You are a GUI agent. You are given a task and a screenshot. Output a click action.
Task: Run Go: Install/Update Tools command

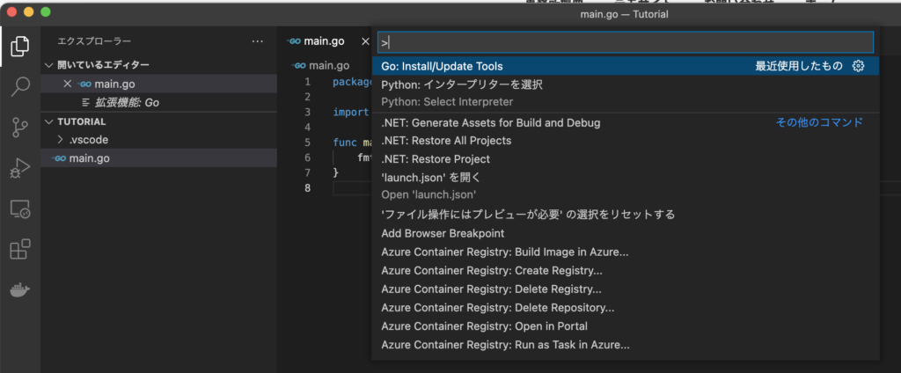pyautogui.click(x=626, y=66)
